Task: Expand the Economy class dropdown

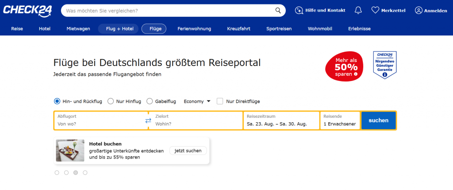Action: coord(197,101)
